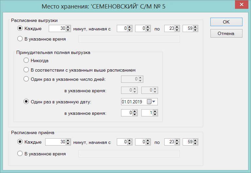Close the Место хранения dialog window
Viewport: 251px width, 173px height.
[242, 5]
